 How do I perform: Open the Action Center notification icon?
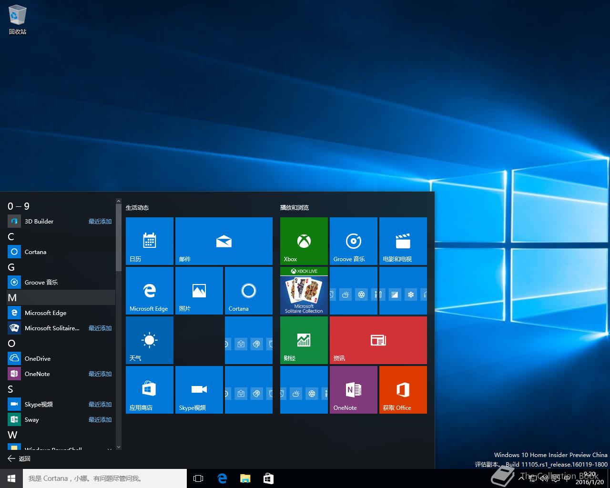[556, 478]
